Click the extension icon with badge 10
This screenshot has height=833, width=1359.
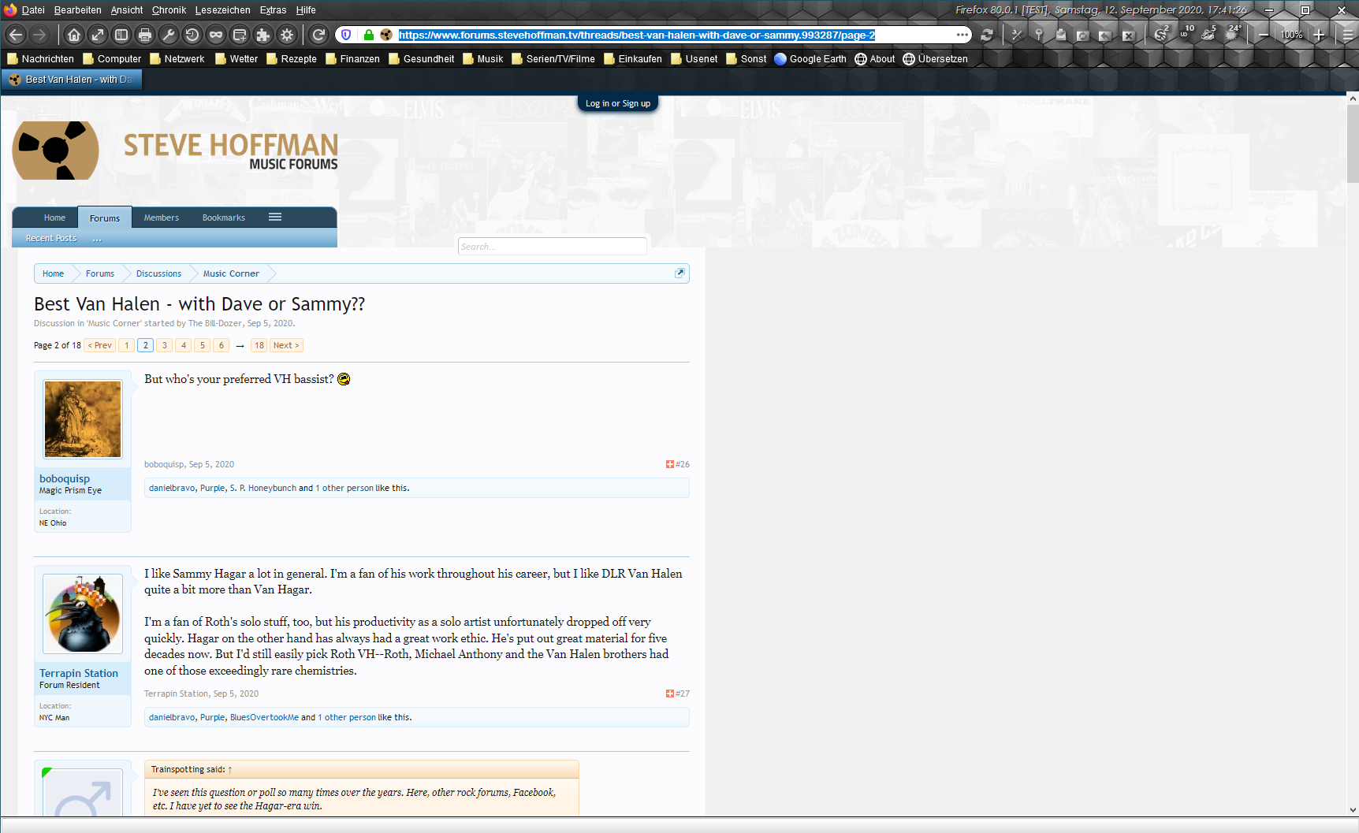[1186, 33]
